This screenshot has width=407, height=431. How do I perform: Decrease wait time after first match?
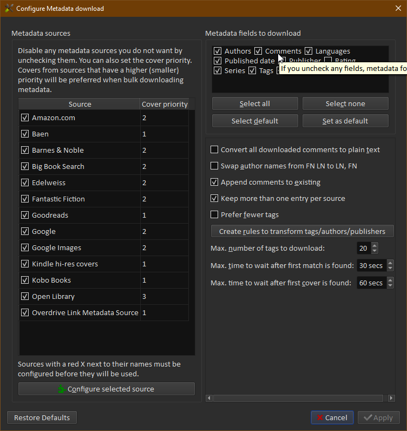pos(390,268)
